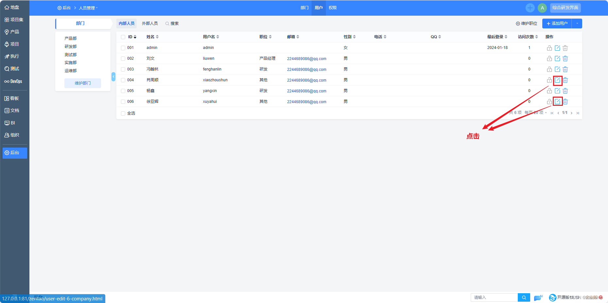Delete user 杨鑫 with trash icon
608x303 pixels.
click(565, 91)
